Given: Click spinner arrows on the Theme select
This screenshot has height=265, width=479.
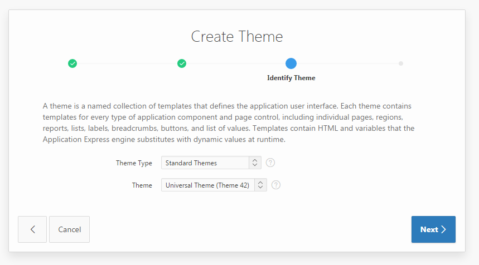Looking at the screenshot, I should click(x=260, y=185).
